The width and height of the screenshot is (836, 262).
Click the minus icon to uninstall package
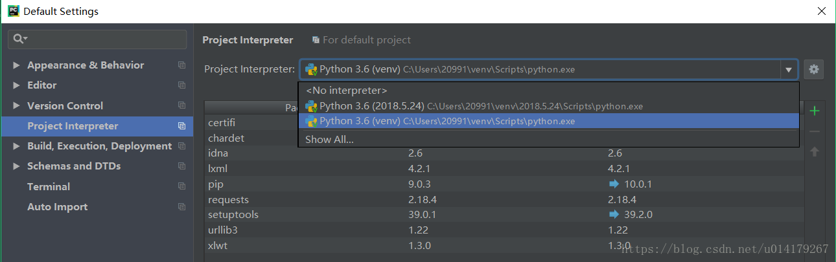click(815, 131)
